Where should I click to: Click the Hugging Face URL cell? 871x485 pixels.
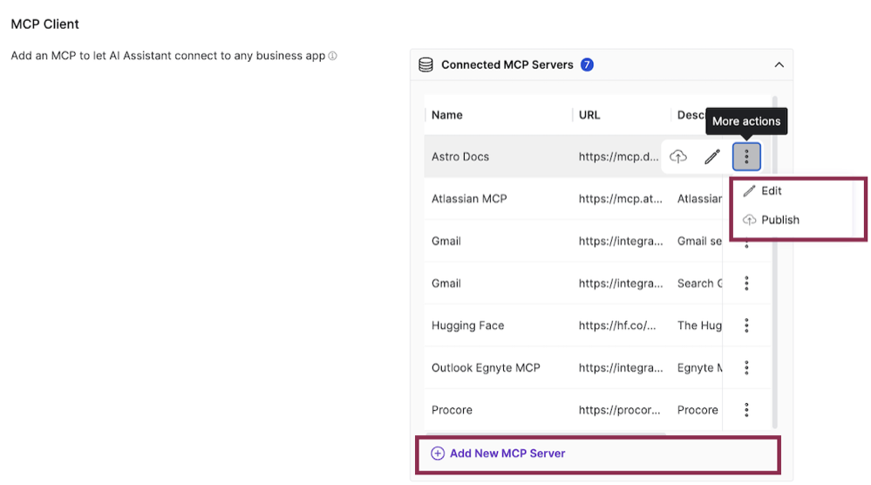(x=616, y=325)
